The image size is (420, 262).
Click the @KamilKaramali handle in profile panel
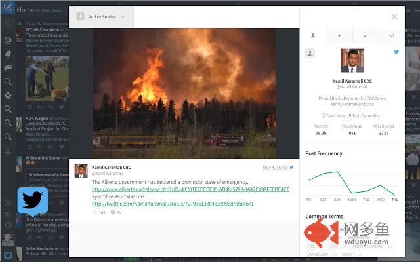[352, 87]
